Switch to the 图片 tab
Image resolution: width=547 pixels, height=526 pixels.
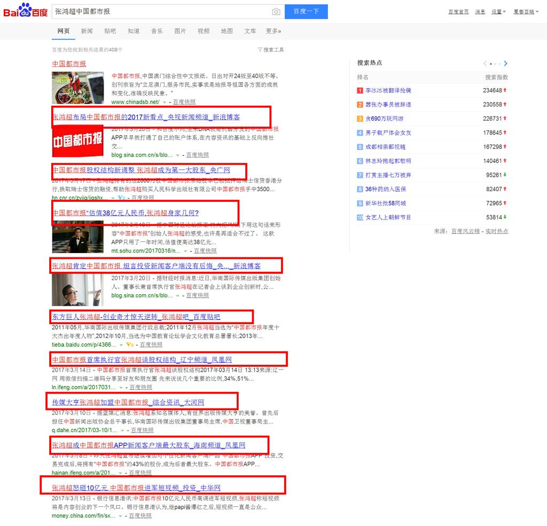pos(180,32)
